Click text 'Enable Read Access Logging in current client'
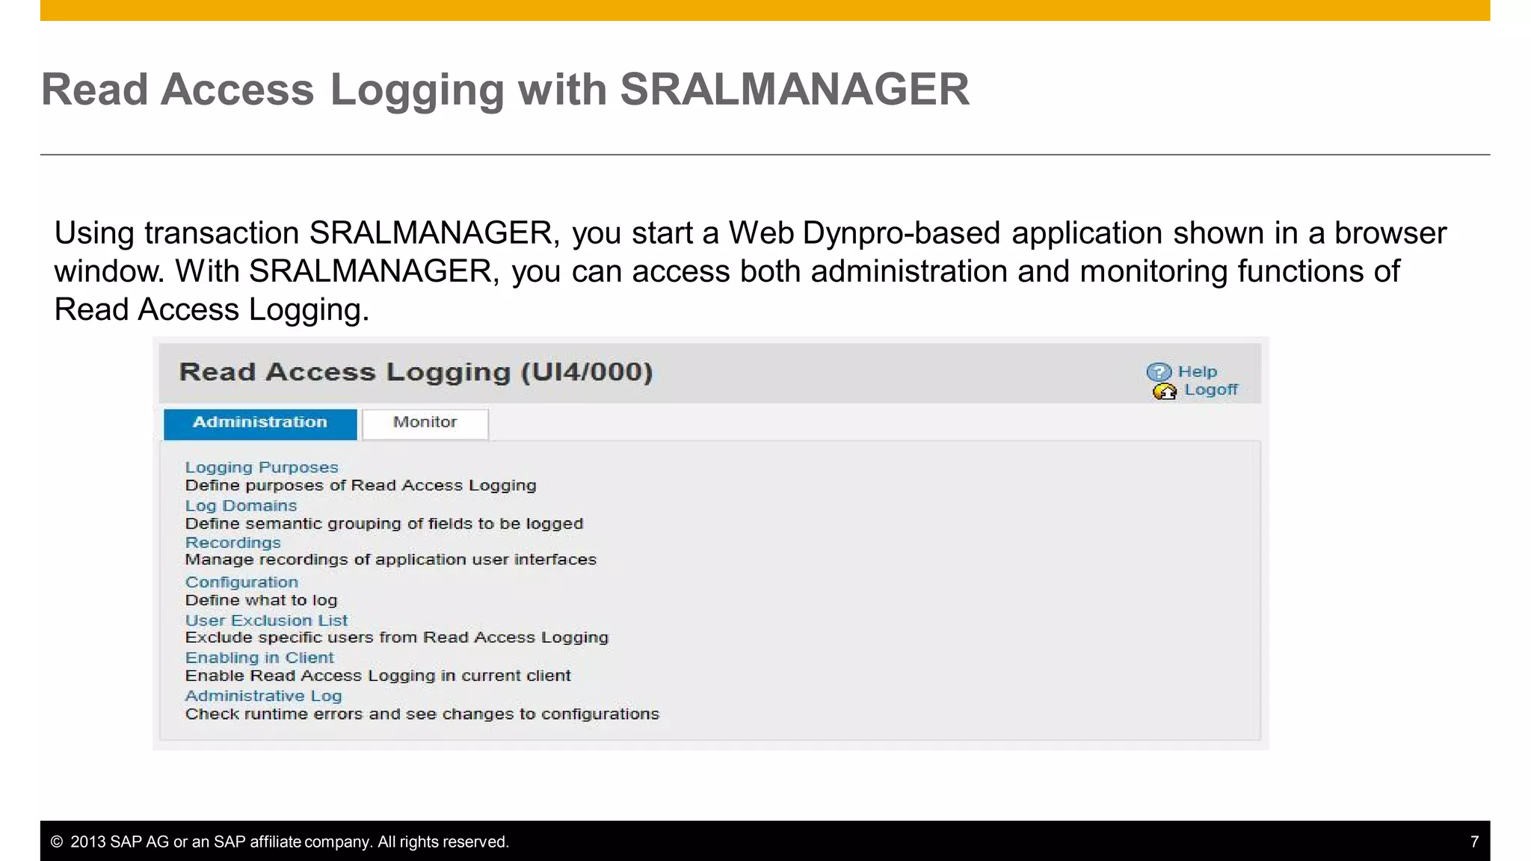Image resolution: width=1531 pixels, height=861 pixels. click(378, 676)
